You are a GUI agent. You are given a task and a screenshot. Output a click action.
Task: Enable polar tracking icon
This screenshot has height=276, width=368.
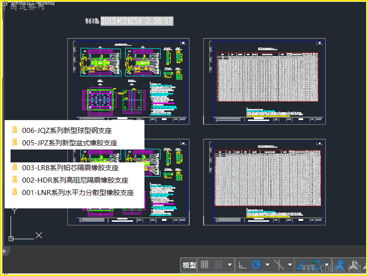tap(256, 264)
